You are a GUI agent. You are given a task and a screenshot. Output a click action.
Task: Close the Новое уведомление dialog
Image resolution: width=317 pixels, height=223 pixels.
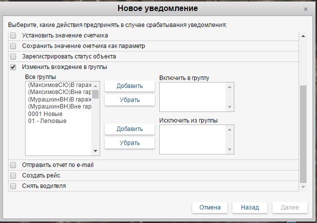click(x=306, y=9)
